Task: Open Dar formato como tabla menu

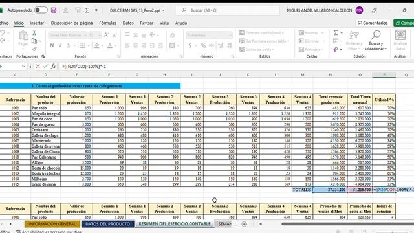Action: [x=264, y=41]
